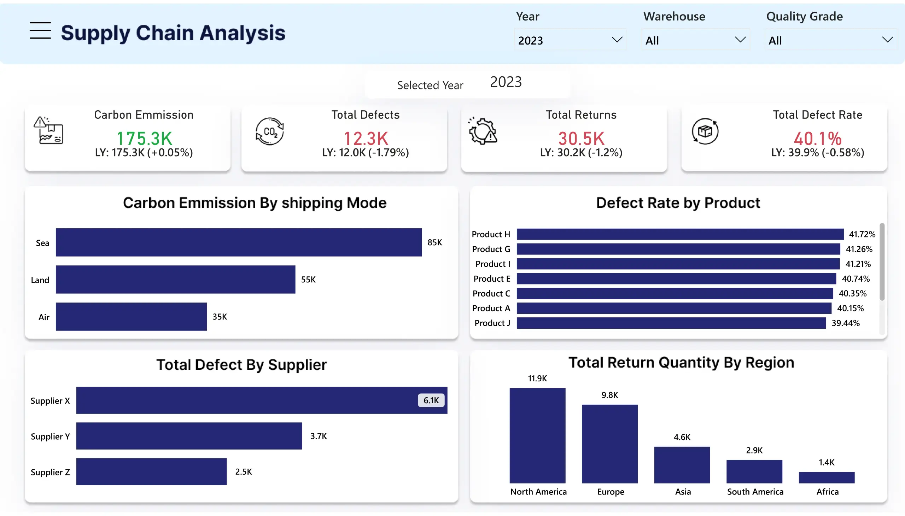Click the Selected Year 2023 value
This screenshot has height=516, width=905.
[x=506, y=82]
